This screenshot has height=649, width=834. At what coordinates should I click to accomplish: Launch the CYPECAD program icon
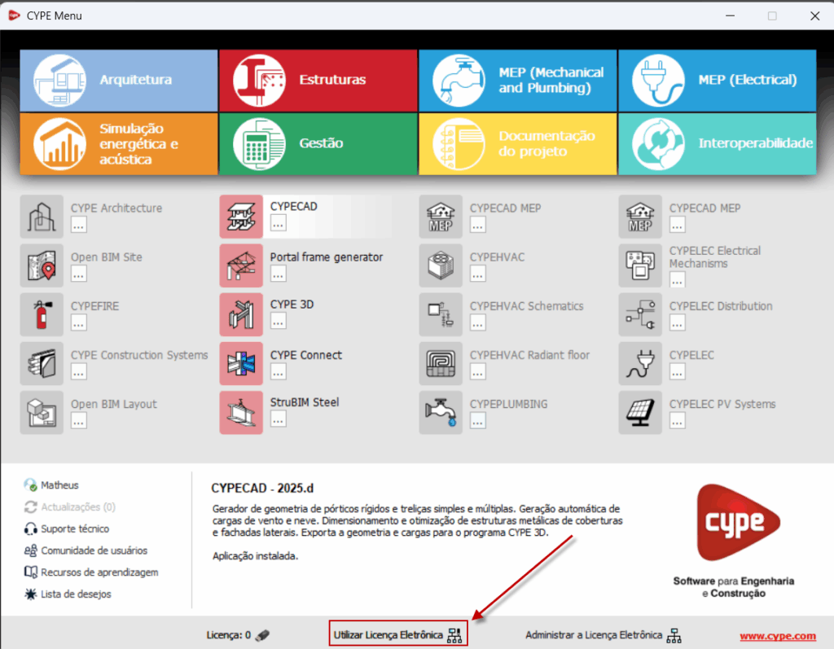pos(241,217)
